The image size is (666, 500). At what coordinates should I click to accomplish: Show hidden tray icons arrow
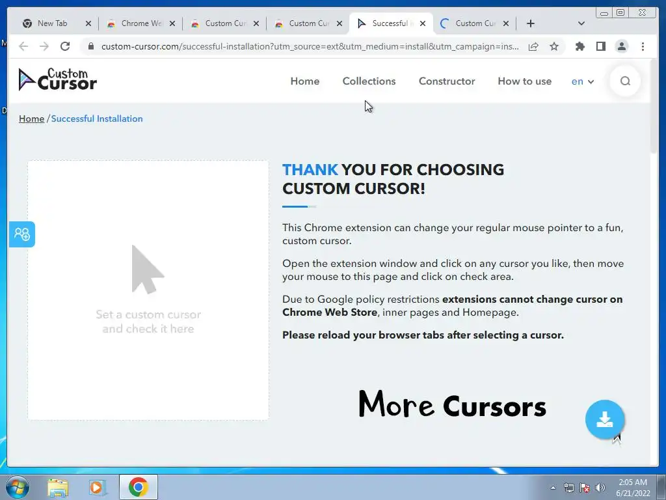click(x=553, y=488)
